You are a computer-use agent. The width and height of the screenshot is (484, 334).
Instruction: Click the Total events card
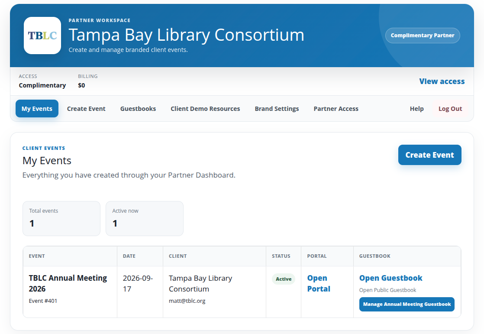(x=61, y=218)
